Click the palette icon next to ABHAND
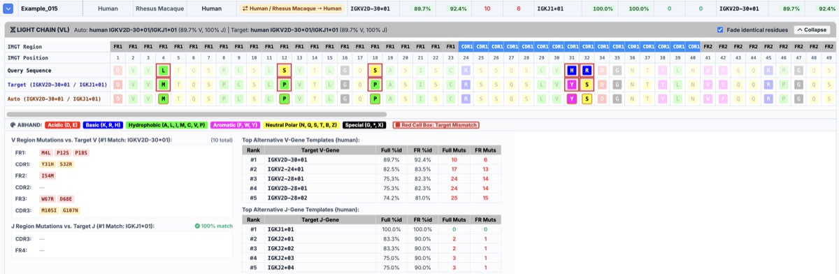This screenshot has height=274, width=839. click(x=13, y=125)
